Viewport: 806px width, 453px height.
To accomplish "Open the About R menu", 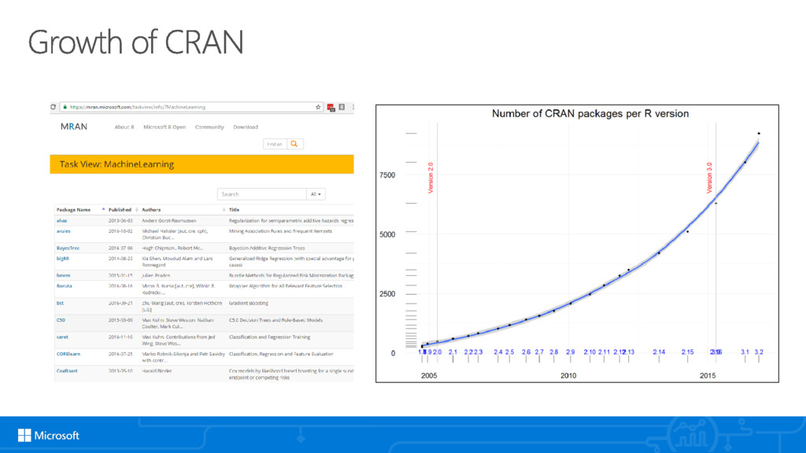I will (124, 127).
